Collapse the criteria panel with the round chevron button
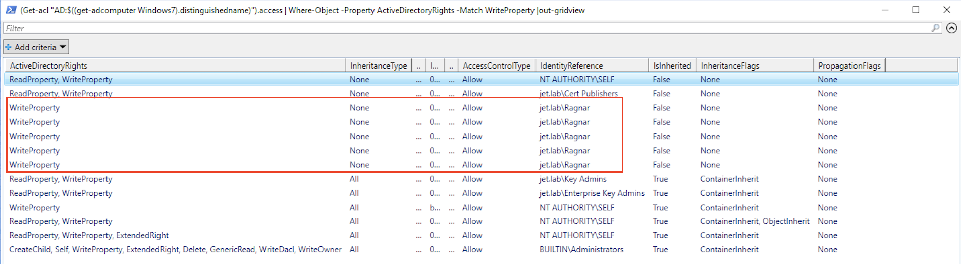Viewport: 961px width, 264px height. pyautogui.click(x=951, y=28)
